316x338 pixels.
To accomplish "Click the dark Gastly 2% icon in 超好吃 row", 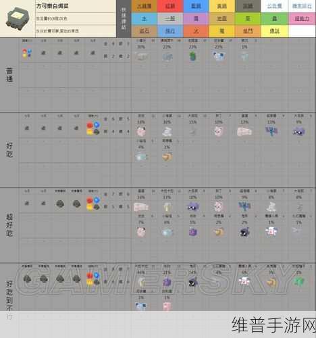I will [x=244, y=232].
